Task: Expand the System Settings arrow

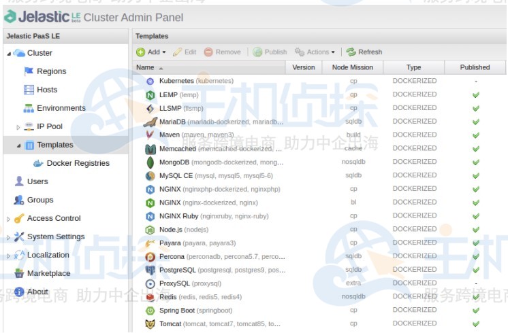Action: (8, 238)
